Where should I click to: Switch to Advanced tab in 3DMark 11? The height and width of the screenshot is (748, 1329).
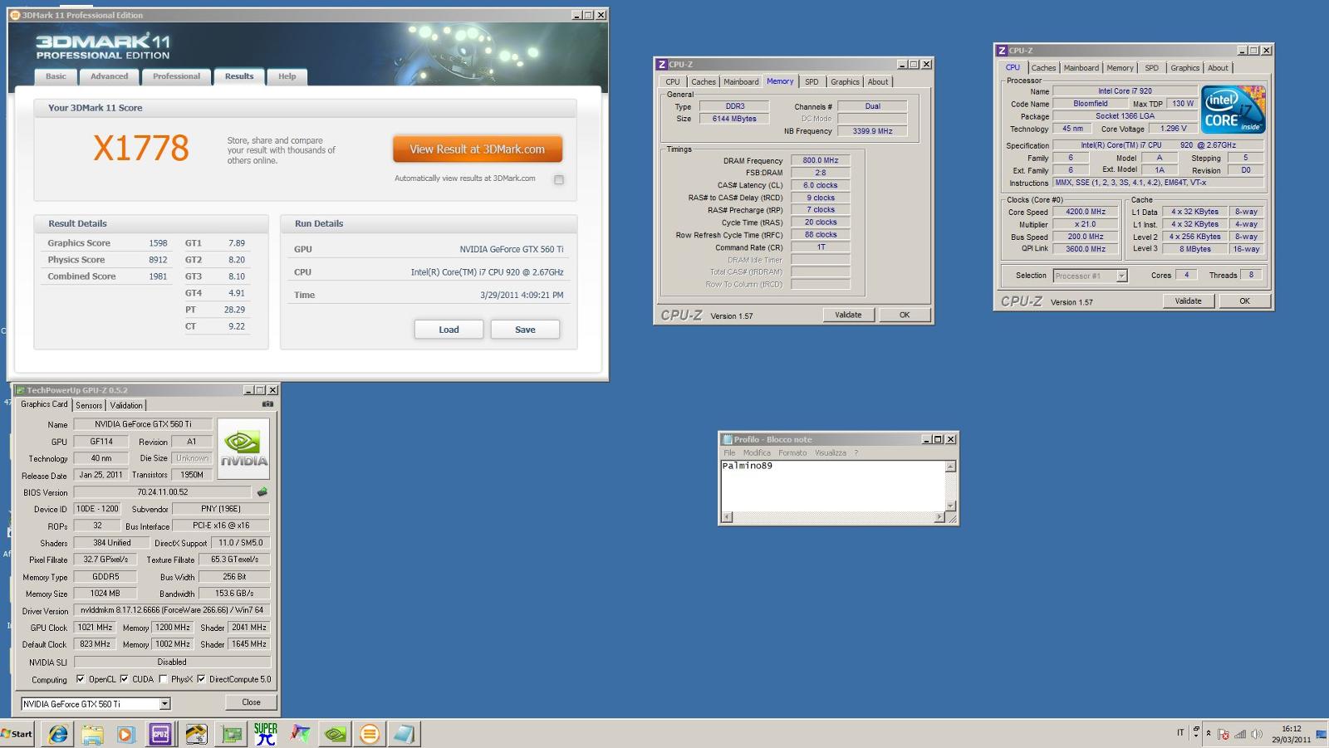pyautogui.click(x=110, y=76)
